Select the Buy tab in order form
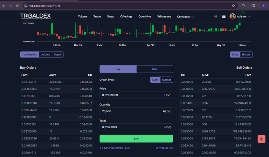Viewport: 269px width, 157px height. [118, 69]
